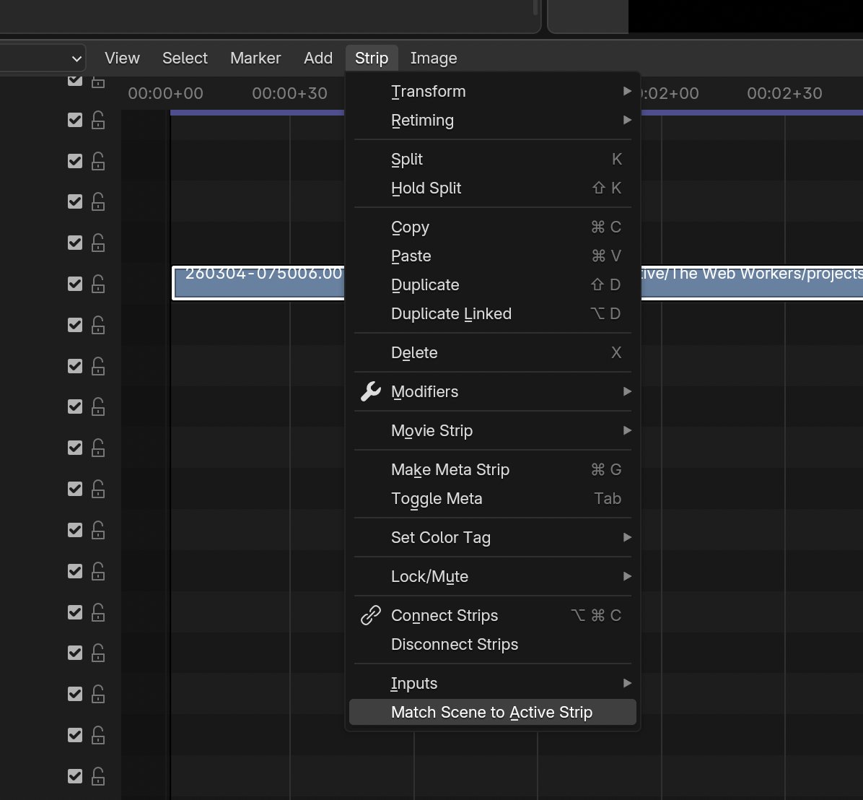Click the Duplicate entry with Shift D shortcut
The image size is (863, 800).
493,284
